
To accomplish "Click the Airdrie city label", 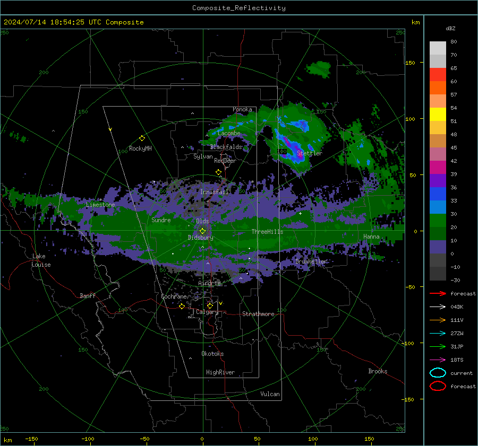I will [x=209, y=283].
